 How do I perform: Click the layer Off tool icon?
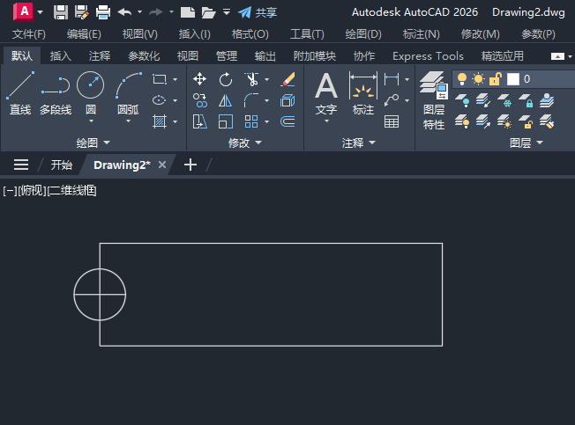[462, 100]
